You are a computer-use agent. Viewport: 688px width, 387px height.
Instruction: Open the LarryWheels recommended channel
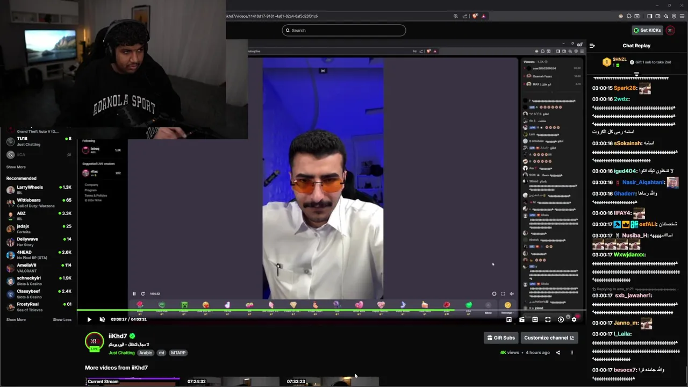39,190
